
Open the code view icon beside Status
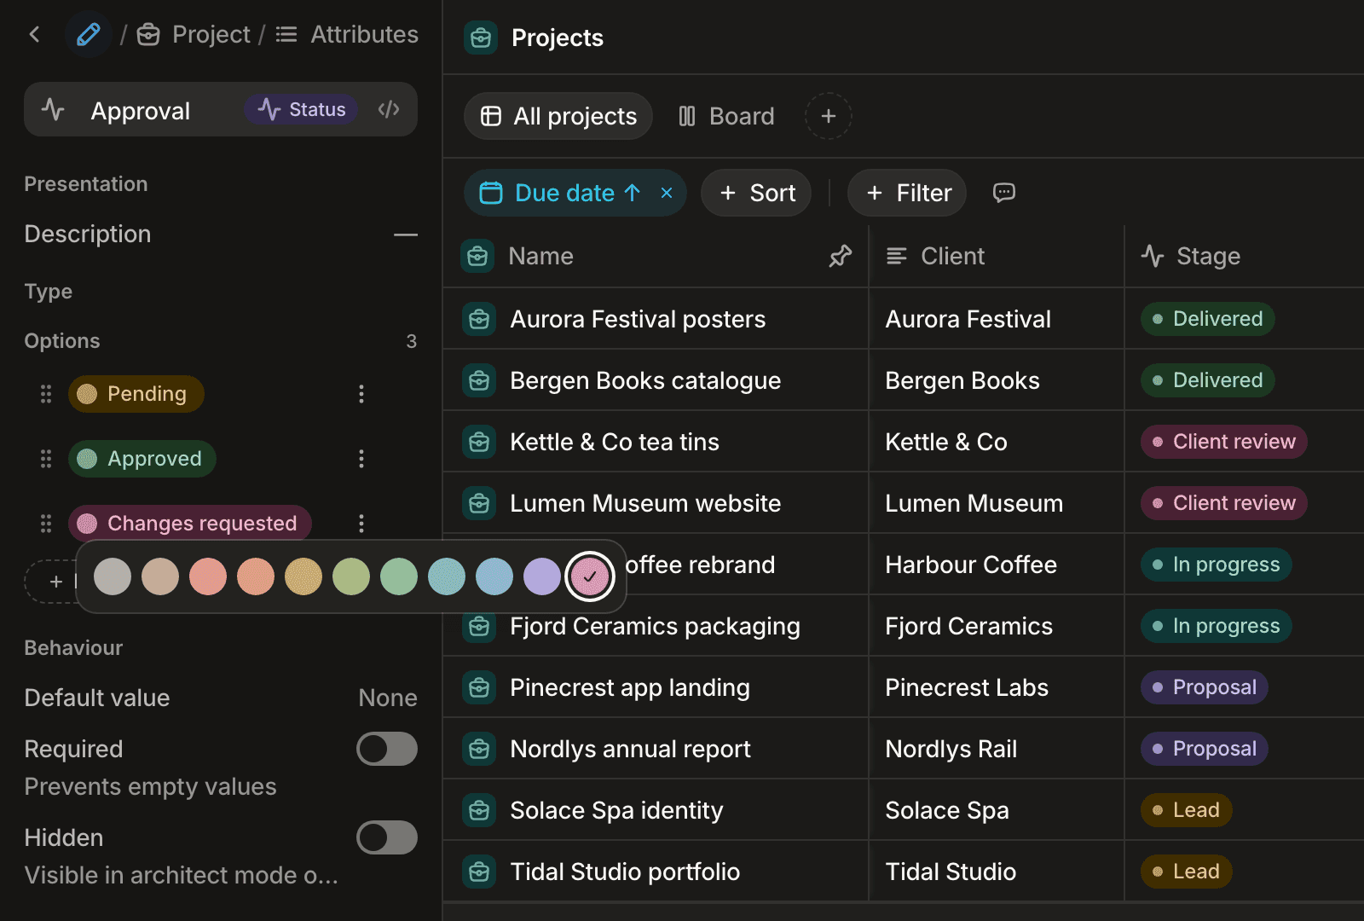coord(389,109)
